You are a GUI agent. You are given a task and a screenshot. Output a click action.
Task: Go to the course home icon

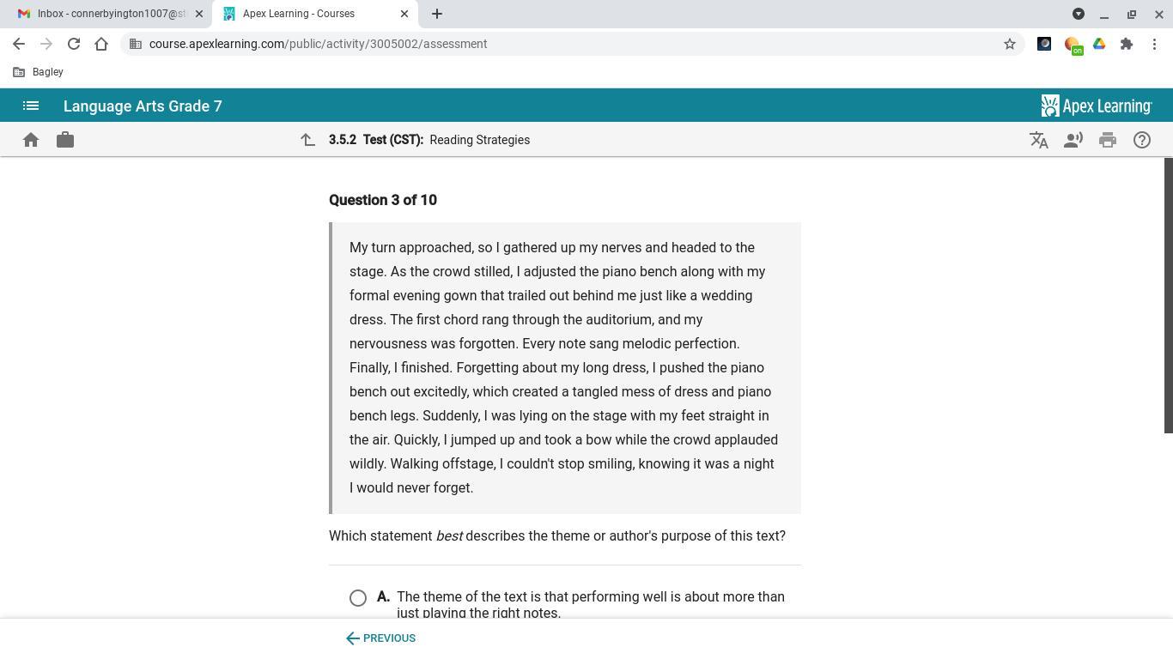(31, 140)
